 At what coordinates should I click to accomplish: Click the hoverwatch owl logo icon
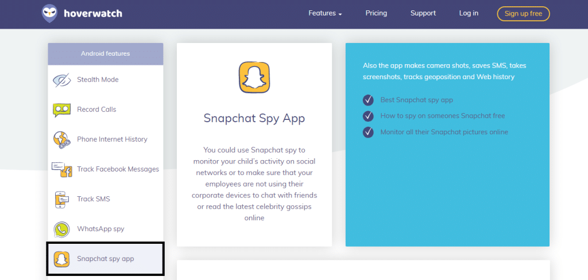pos(49,14)
